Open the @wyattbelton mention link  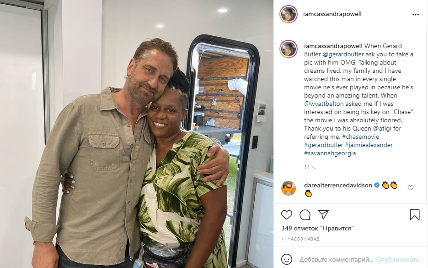click(x=324, y=104)
